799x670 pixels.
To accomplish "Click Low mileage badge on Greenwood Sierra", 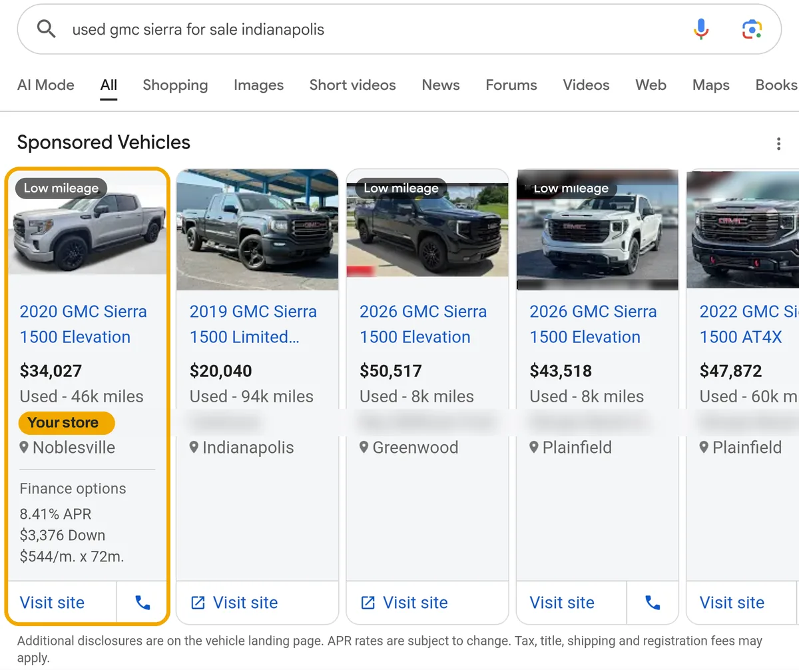I will [401, 188].
